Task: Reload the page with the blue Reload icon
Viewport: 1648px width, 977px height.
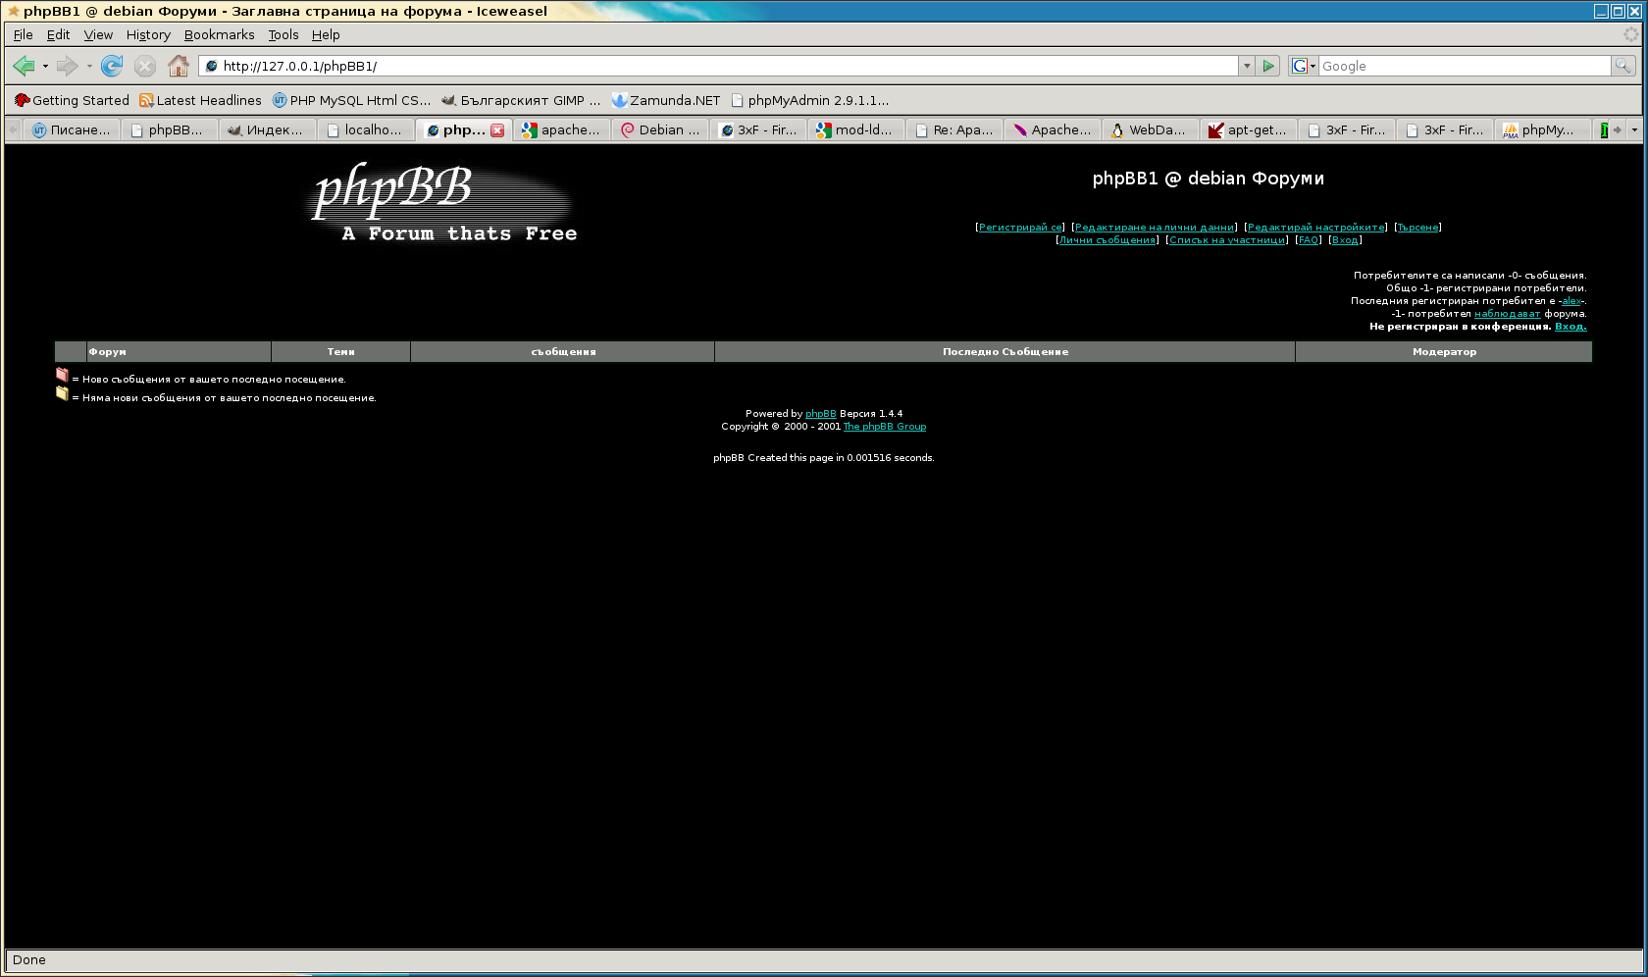Action: pos(112,66)
